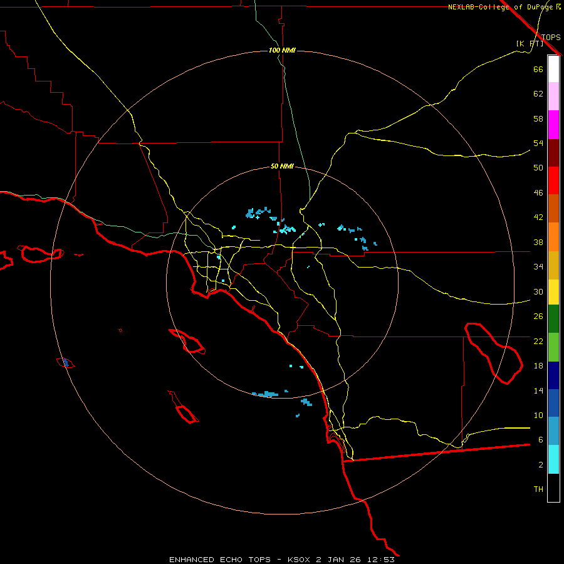This screenshot has width=564, height=564.
Task: Click legend value "50"
Action: 538,167
